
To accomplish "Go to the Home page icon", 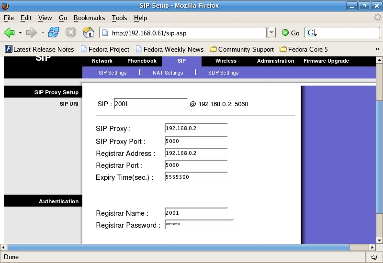I will (x=88, y=33).
